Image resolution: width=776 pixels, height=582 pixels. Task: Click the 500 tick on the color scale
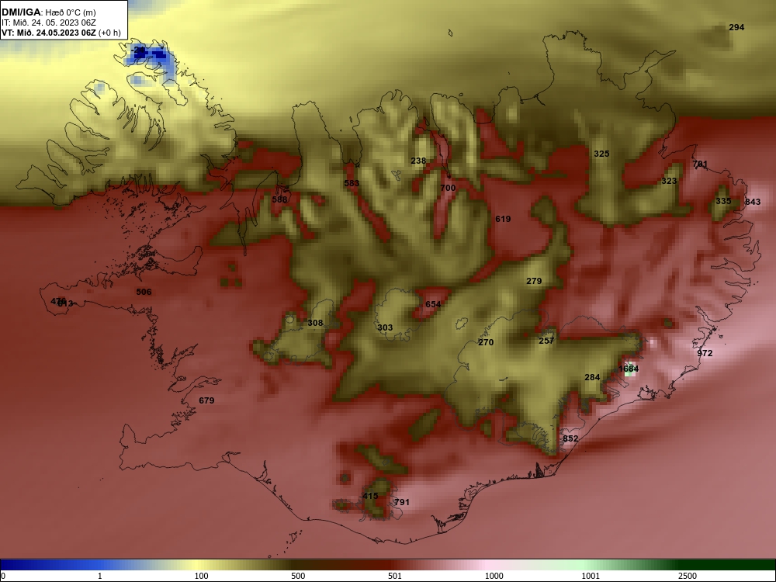298,576
